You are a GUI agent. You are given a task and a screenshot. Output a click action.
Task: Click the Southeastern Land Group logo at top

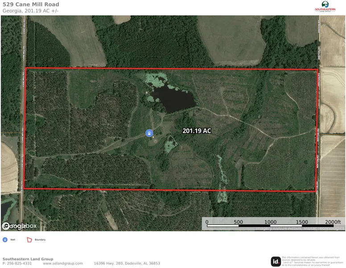325,6
